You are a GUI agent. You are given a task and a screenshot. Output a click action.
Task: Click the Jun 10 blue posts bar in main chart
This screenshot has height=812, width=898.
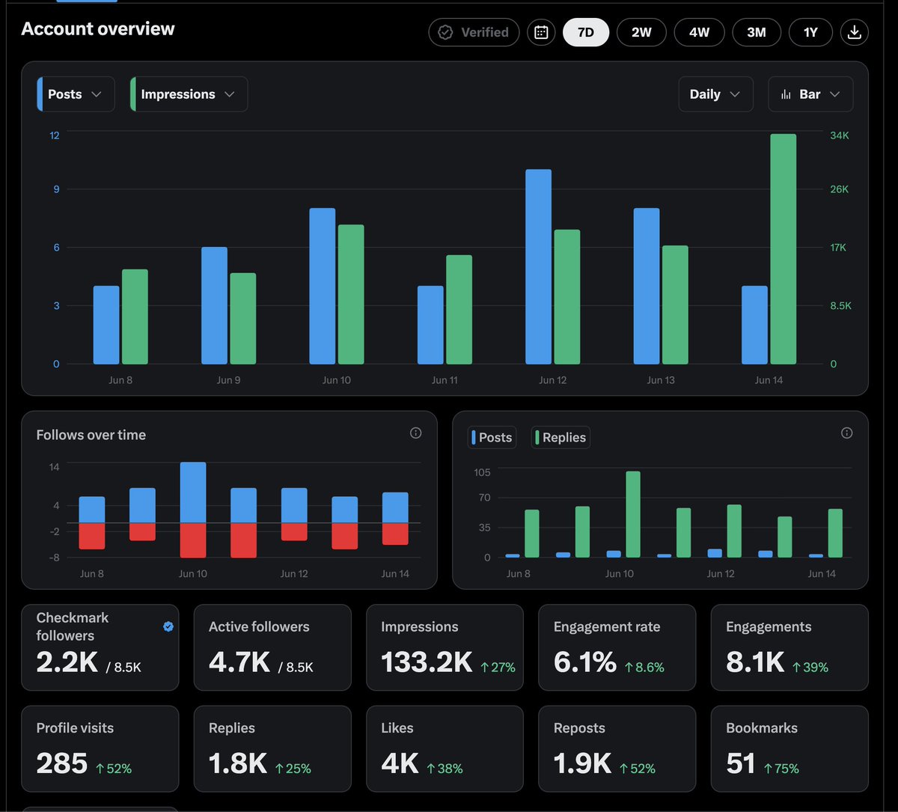pyautogui.click(x=323, y=287)
